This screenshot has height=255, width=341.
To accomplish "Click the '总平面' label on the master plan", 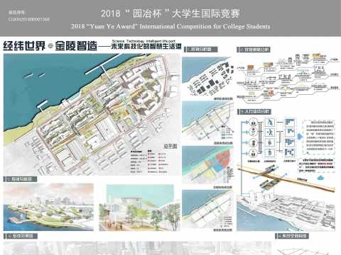I will pyautogui.click(x=170, y=146).
